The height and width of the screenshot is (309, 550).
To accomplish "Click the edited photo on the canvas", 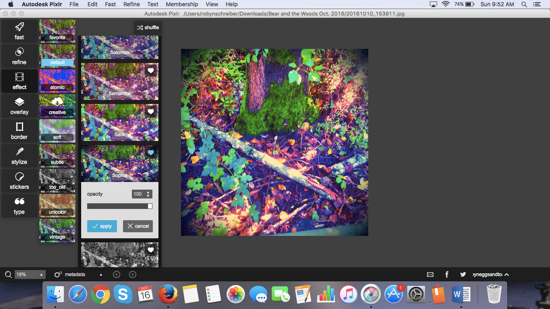I will [x=275, y=142].
